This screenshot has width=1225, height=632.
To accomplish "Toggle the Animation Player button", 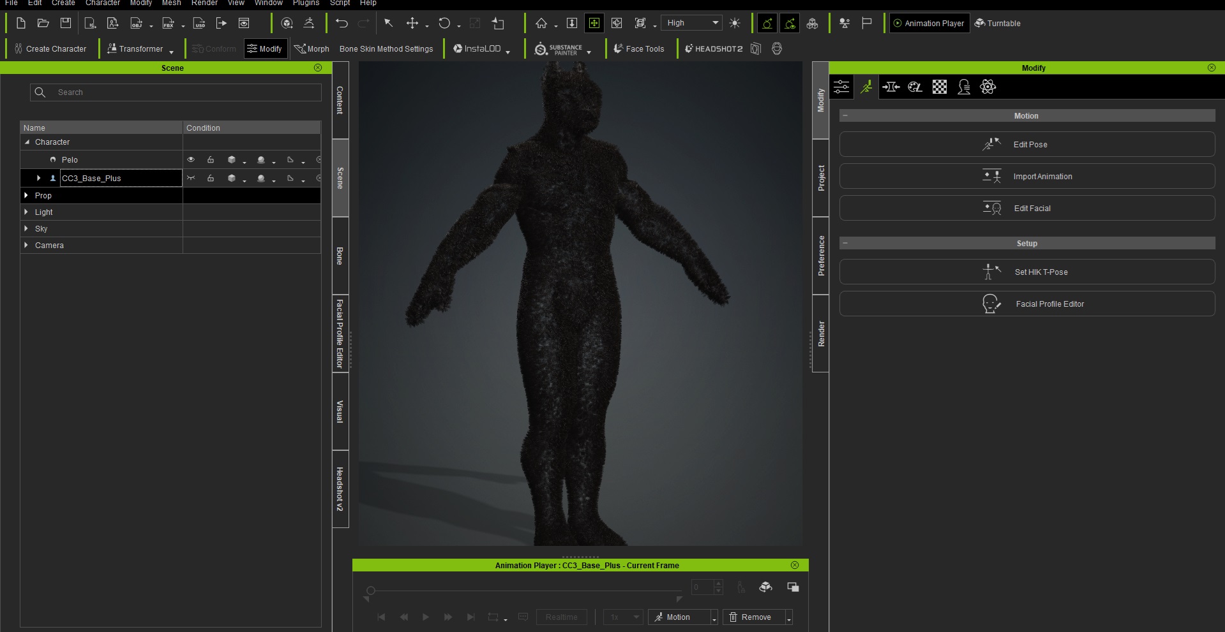I will pos(929,24).
